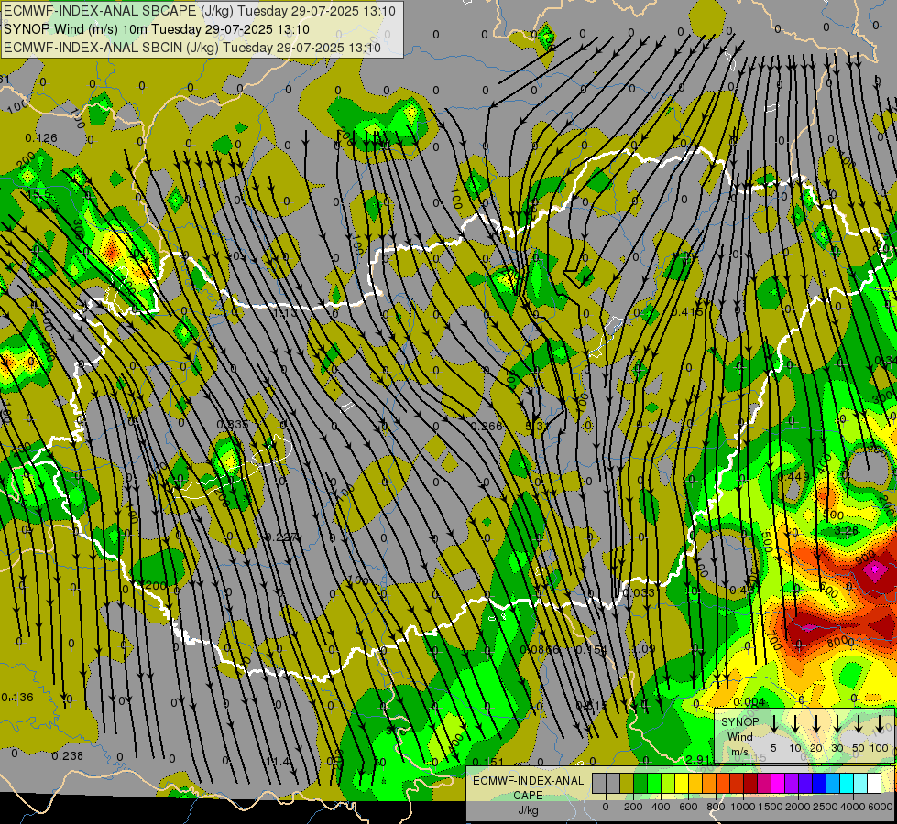Click the 0.136 value on the map

pyautogui.click(x=17, y=697)
